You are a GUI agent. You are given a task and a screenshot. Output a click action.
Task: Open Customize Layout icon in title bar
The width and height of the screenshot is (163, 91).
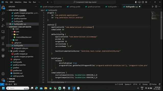pos(146,2)
